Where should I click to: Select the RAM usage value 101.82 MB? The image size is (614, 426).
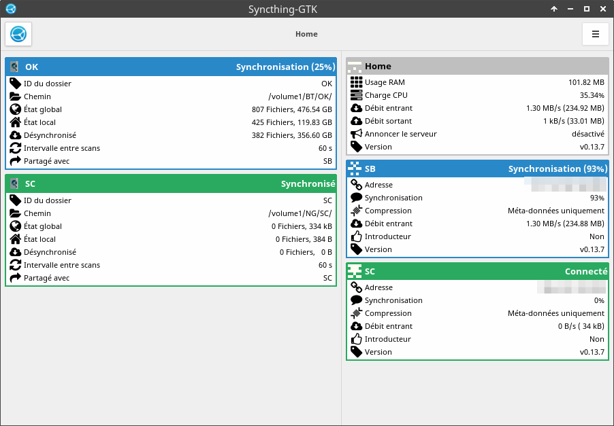click(x=586, y=82)
